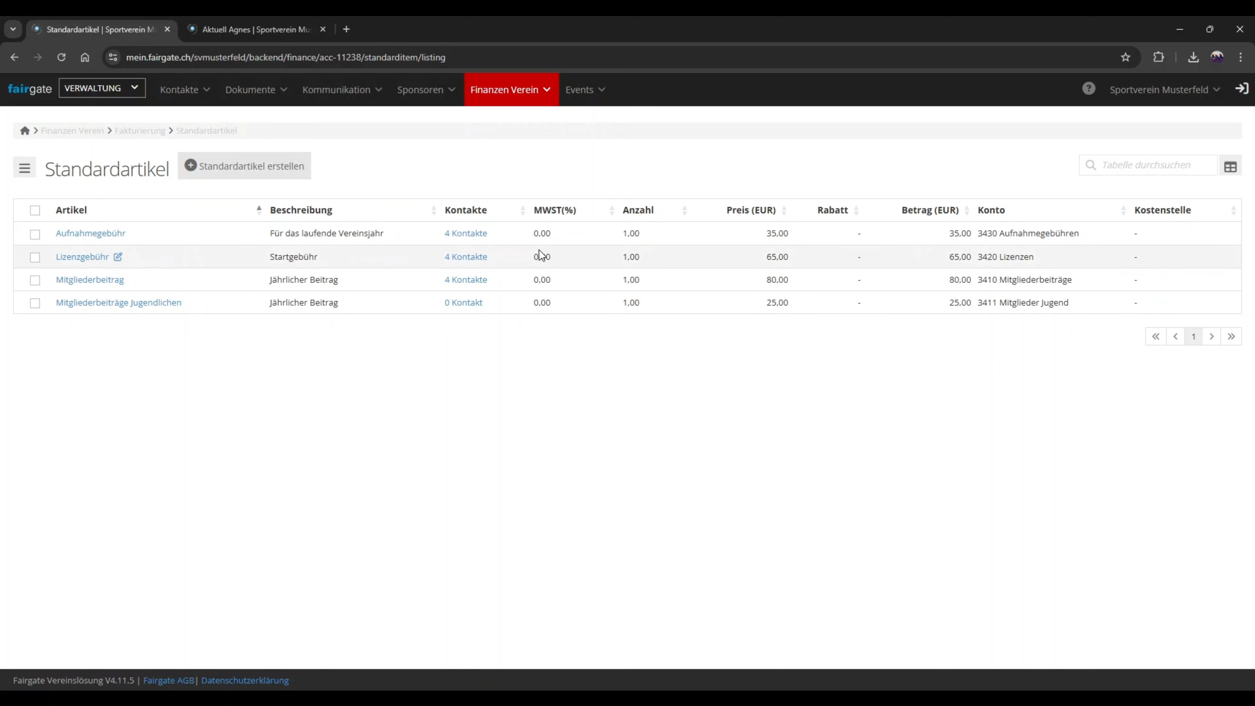This screenshot has width=1255, height=706.
Task: Expand the Sportverein Musterfeld account dropdown
Action: point(1164,90)
